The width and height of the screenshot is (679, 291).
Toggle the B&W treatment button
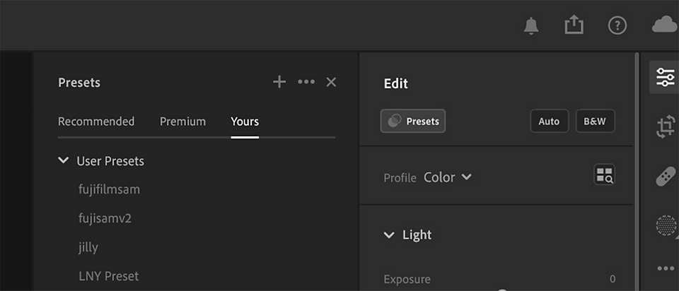pyautogui.click(x=595, y=121)
